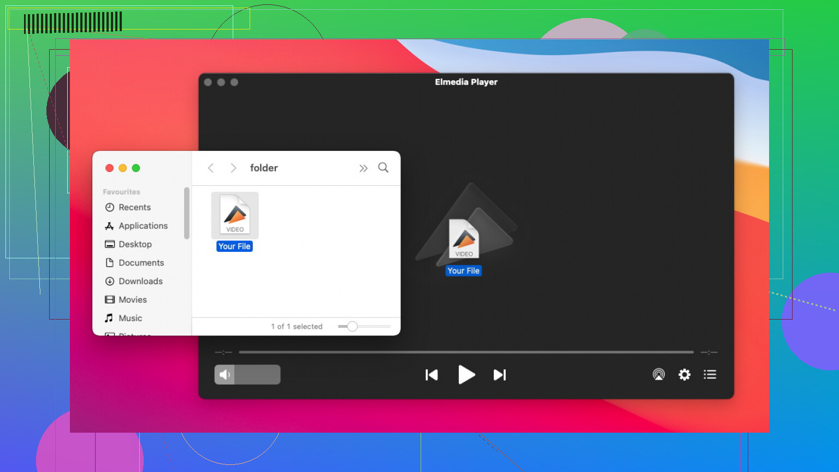
Task: Open AirPlay streaming options in Elmedia Player
Action: (659, 375)
